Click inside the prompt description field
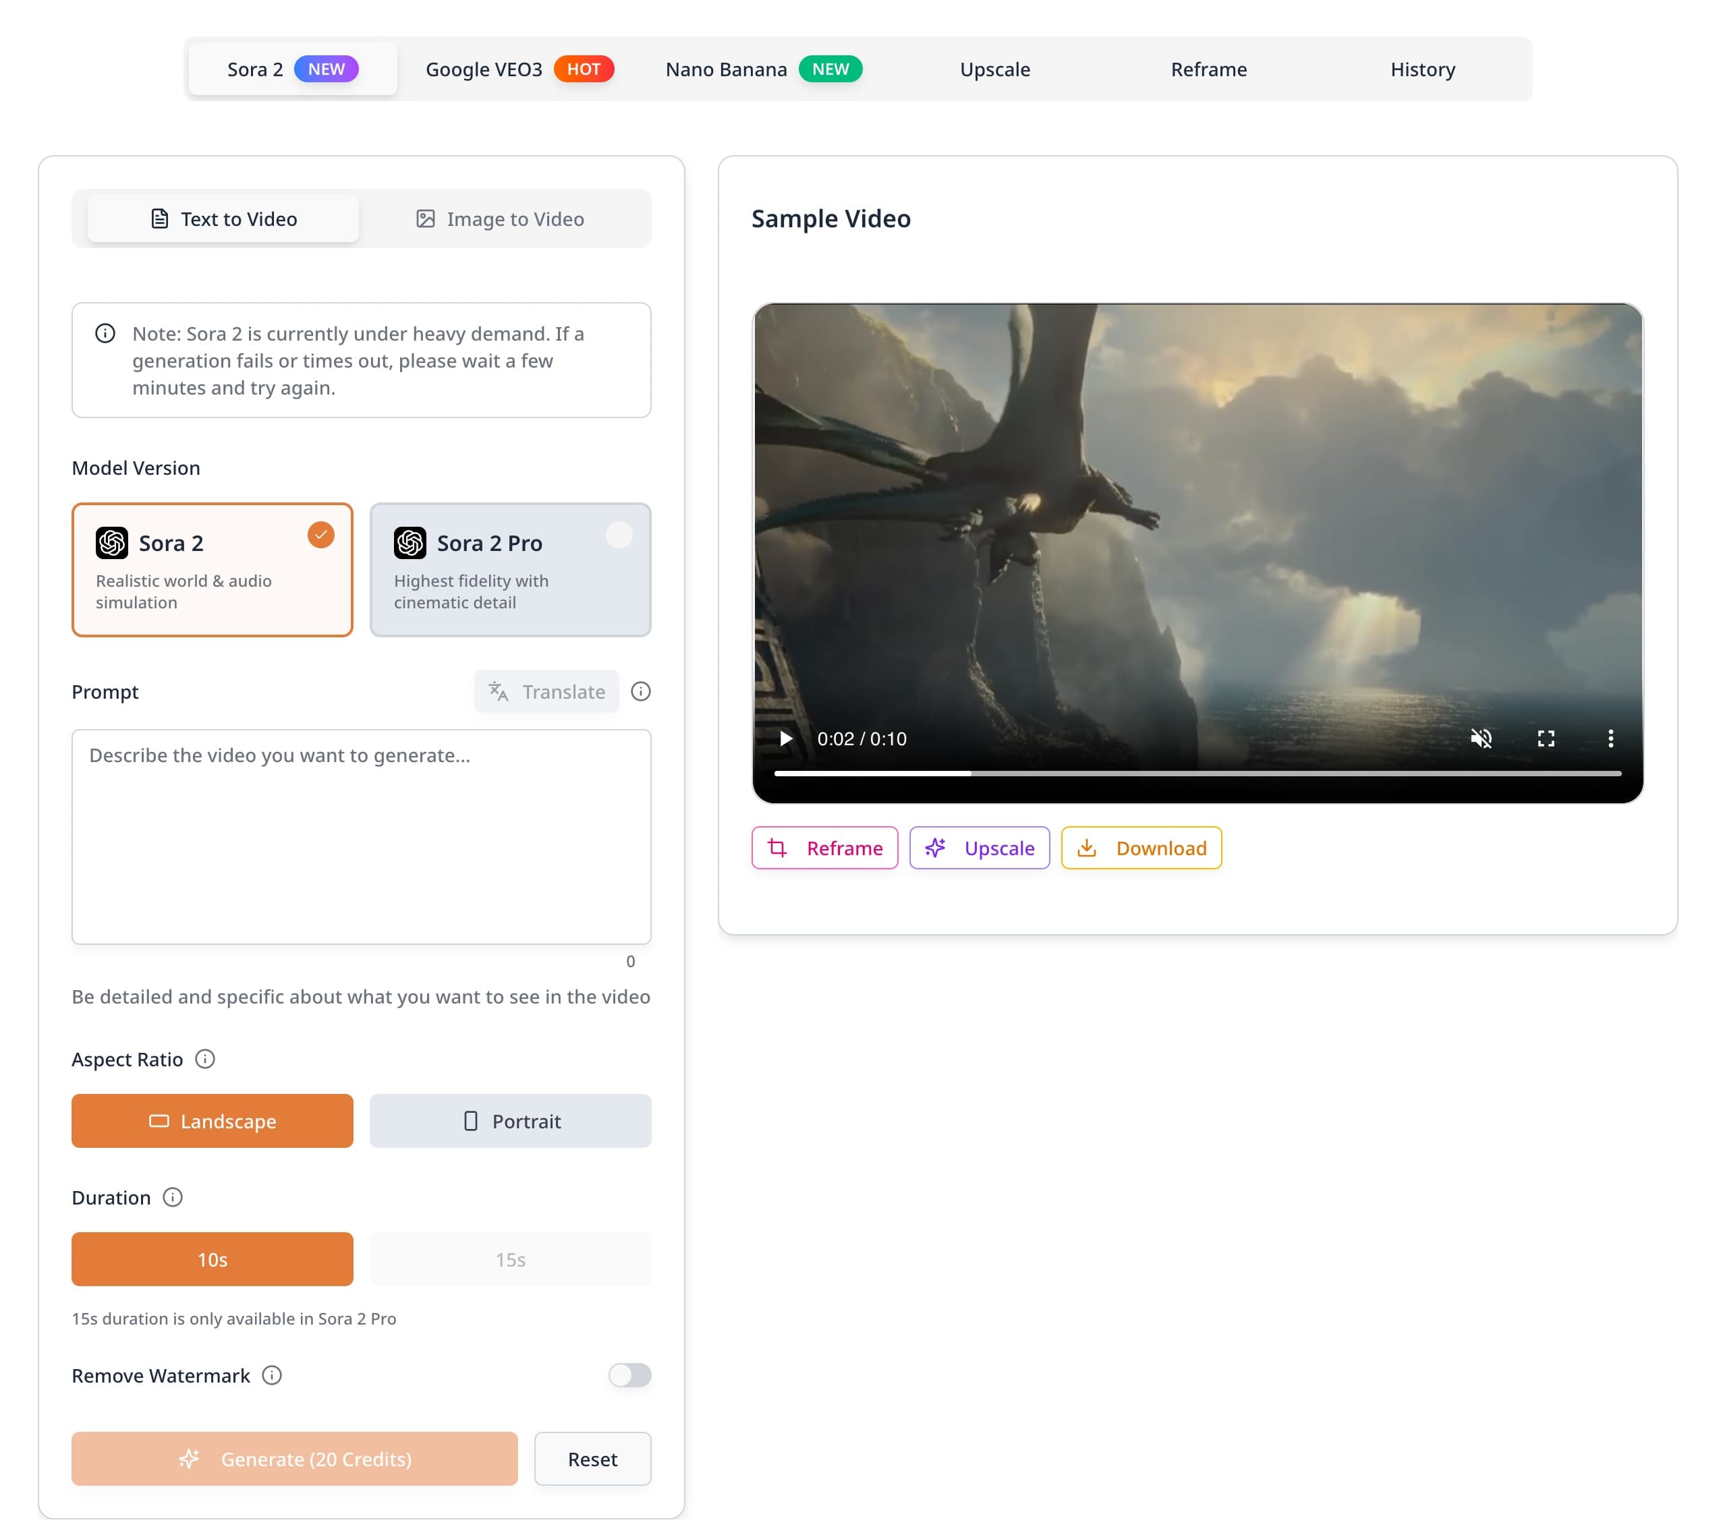Viewport: 1719px width, 1535px height. 361,835
